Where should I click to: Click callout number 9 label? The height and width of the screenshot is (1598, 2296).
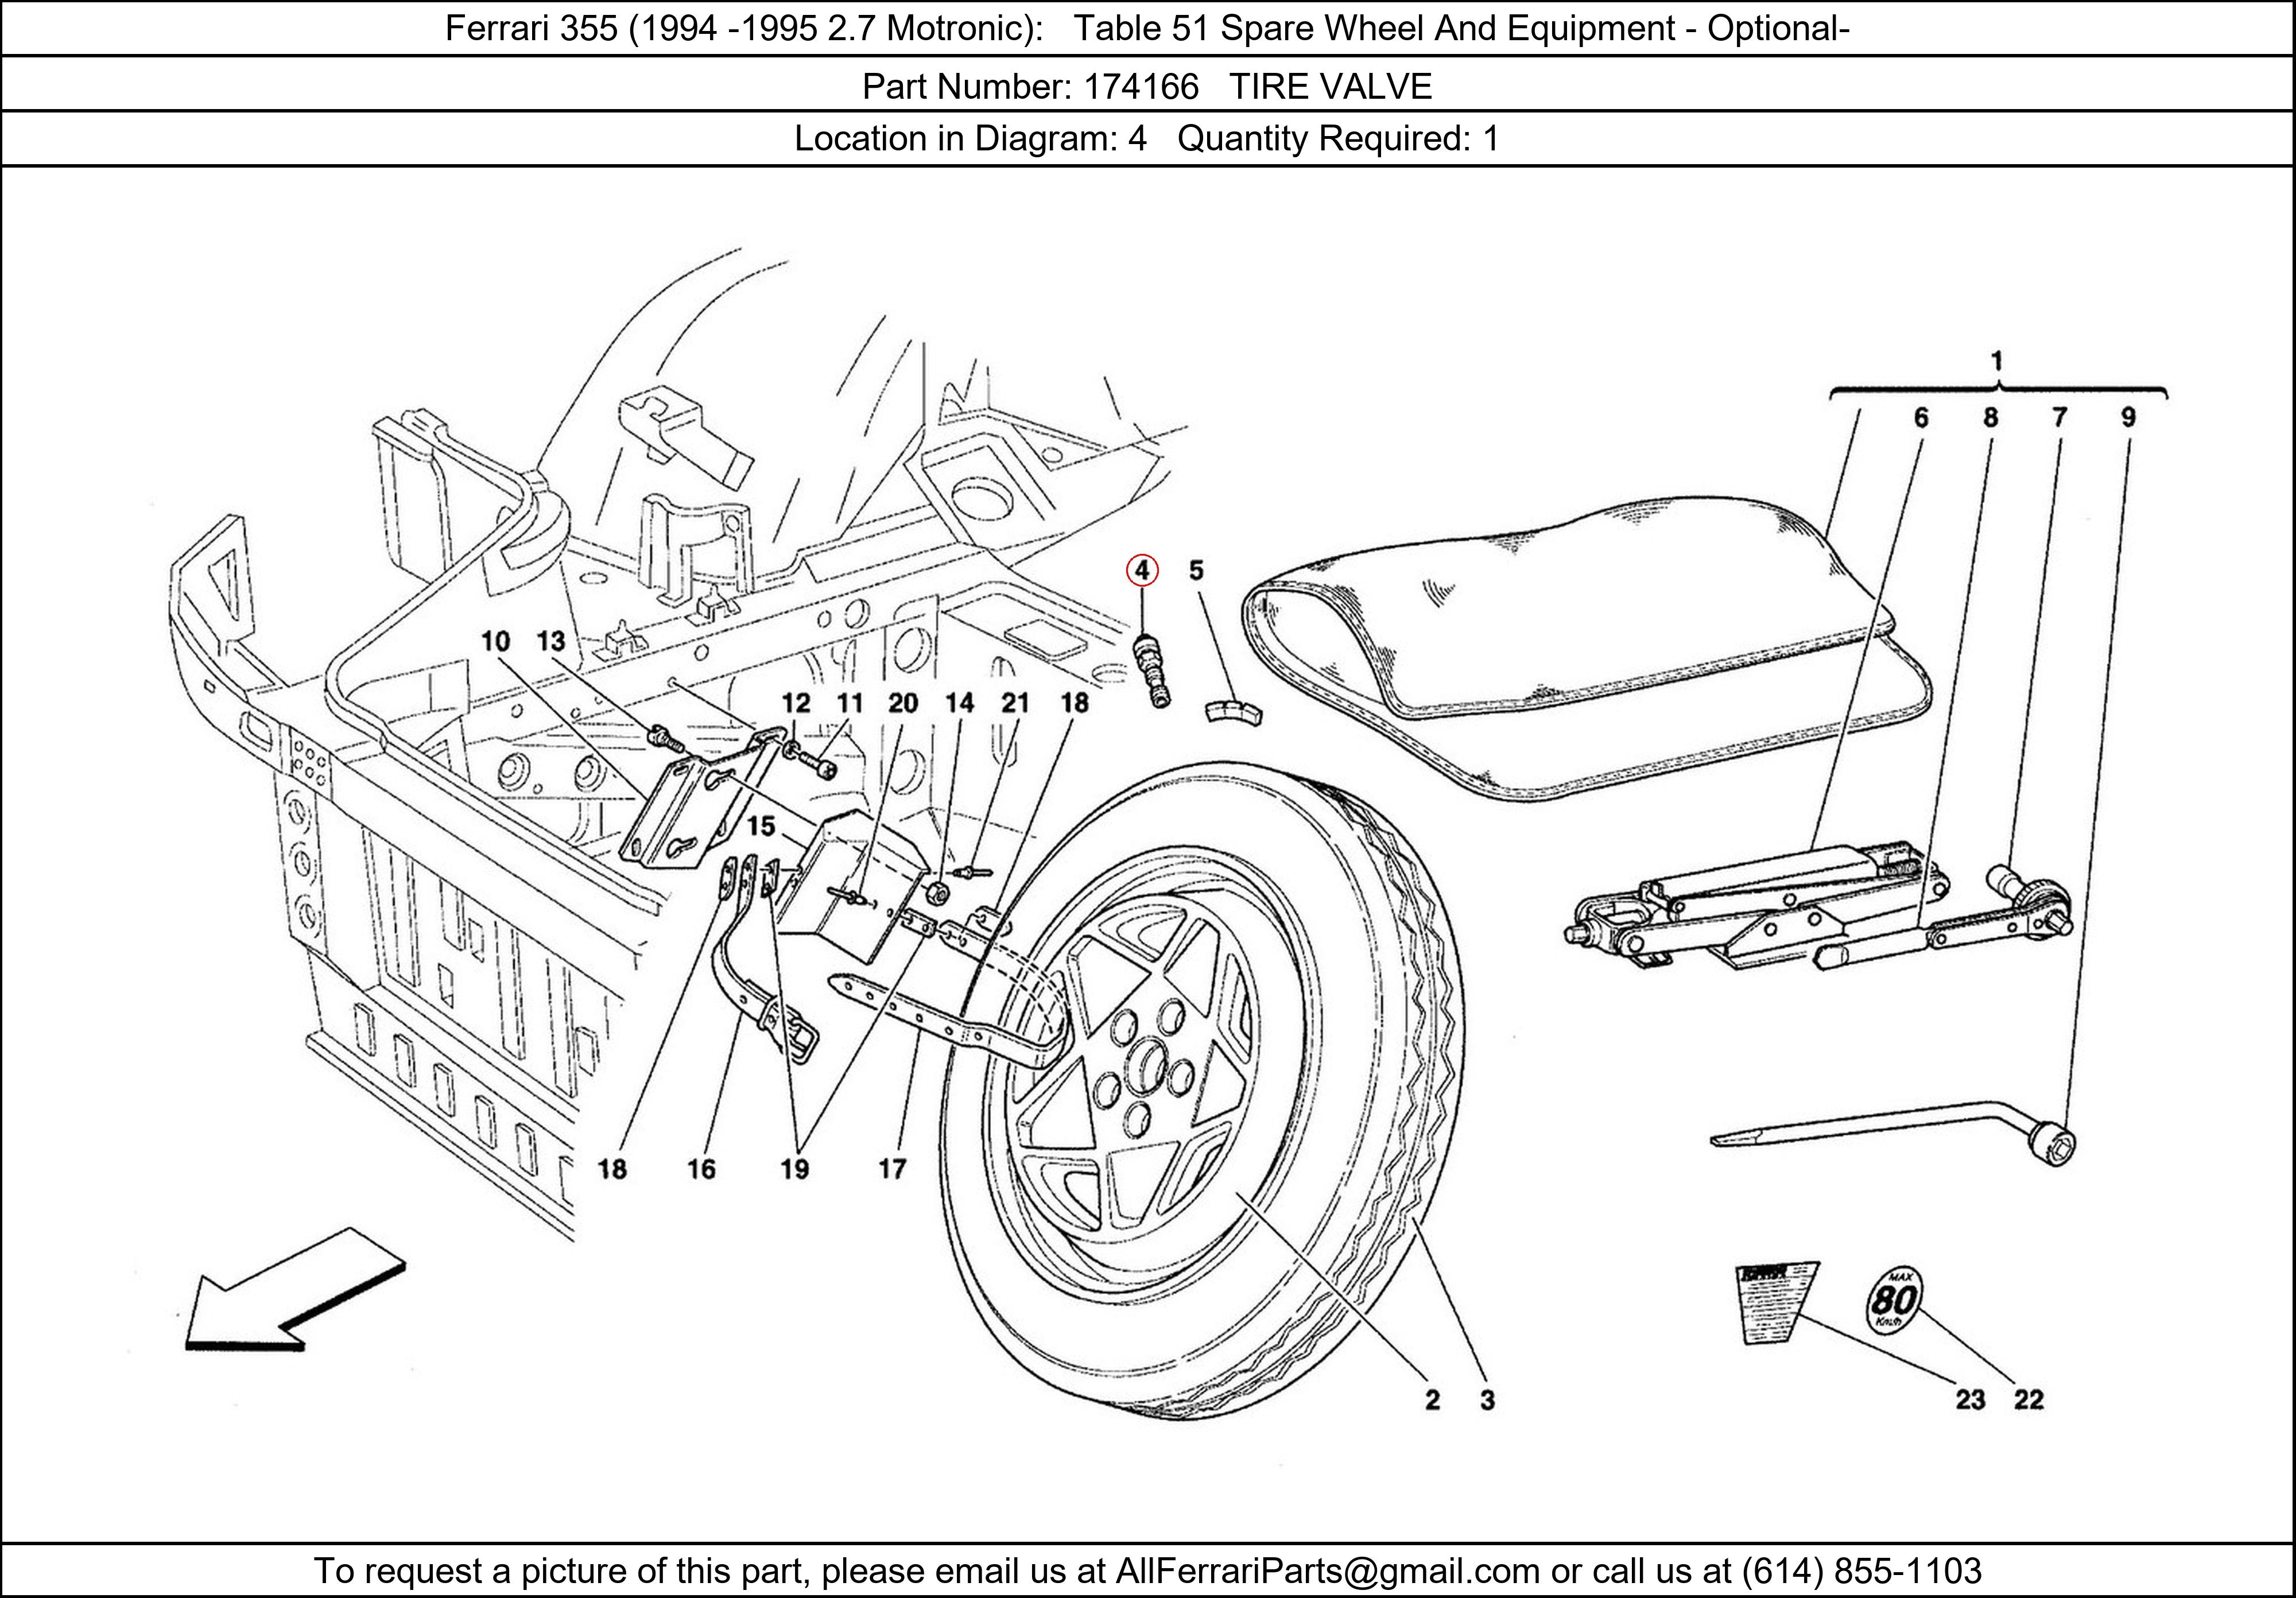[2128, 418]
